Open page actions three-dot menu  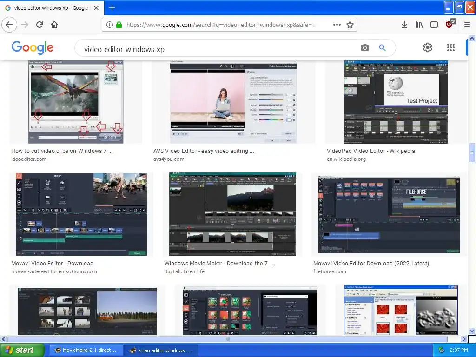(x=337, y=25)
